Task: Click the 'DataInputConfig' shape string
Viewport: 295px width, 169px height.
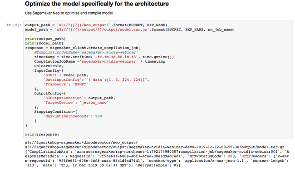Action: tap(118, 80)
